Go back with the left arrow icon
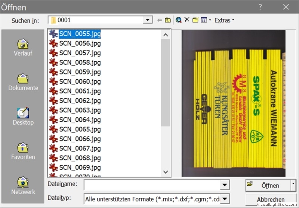The height and width of the screenshot is (208, 299). pyautogui.click(x=160, y=20)
